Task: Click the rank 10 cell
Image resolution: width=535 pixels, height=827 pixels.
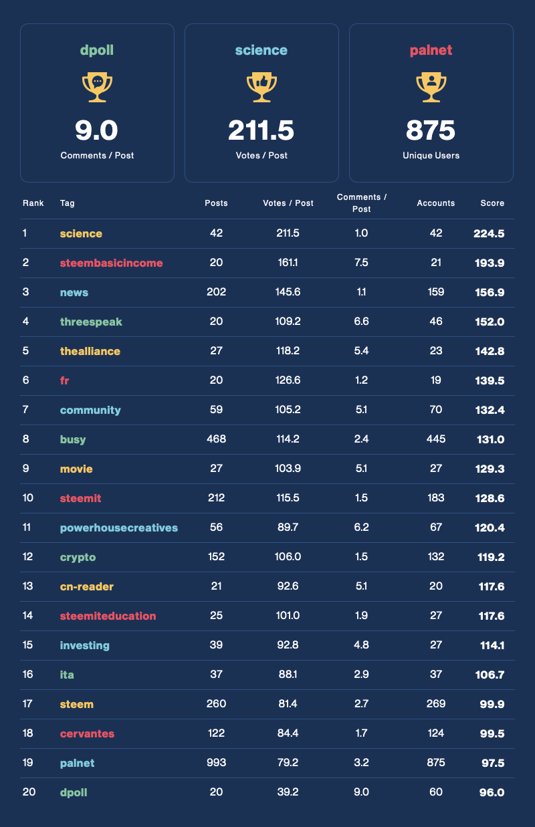Action: pyautogui.click(x=28, y=498)
